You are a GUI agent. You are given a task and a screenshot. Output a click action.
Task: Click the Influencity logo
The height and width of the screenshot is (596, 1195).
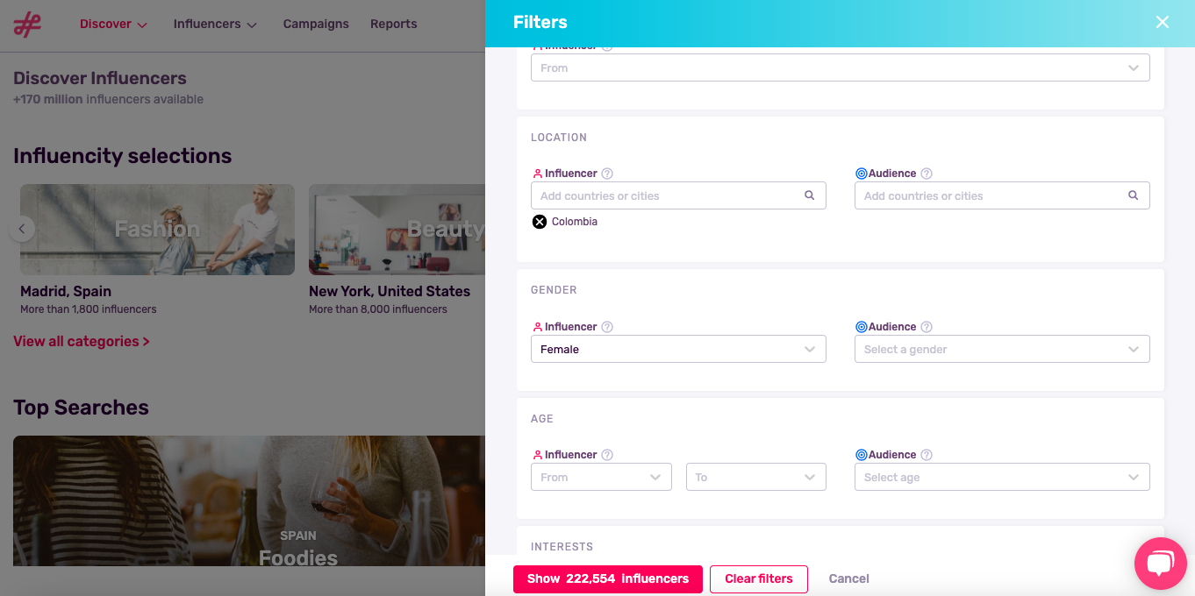click(x=27, y=24)
